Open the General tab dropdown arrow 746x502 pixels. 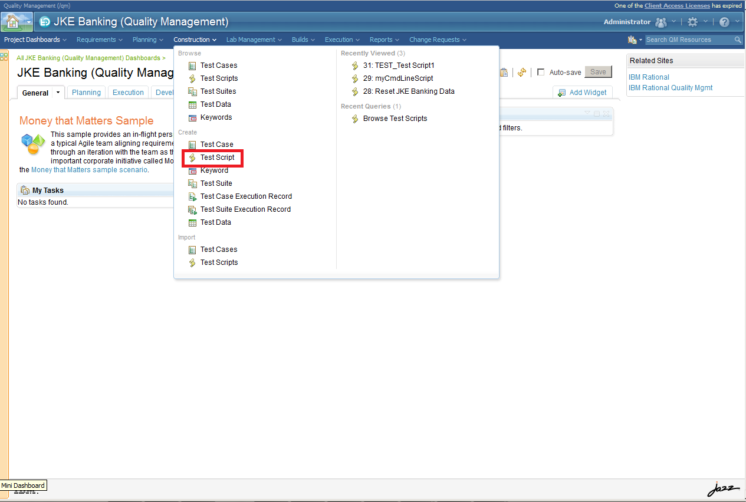[x=58, y=93]
